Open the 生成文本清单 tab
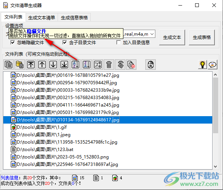The image size is (223, 190). 42,17
